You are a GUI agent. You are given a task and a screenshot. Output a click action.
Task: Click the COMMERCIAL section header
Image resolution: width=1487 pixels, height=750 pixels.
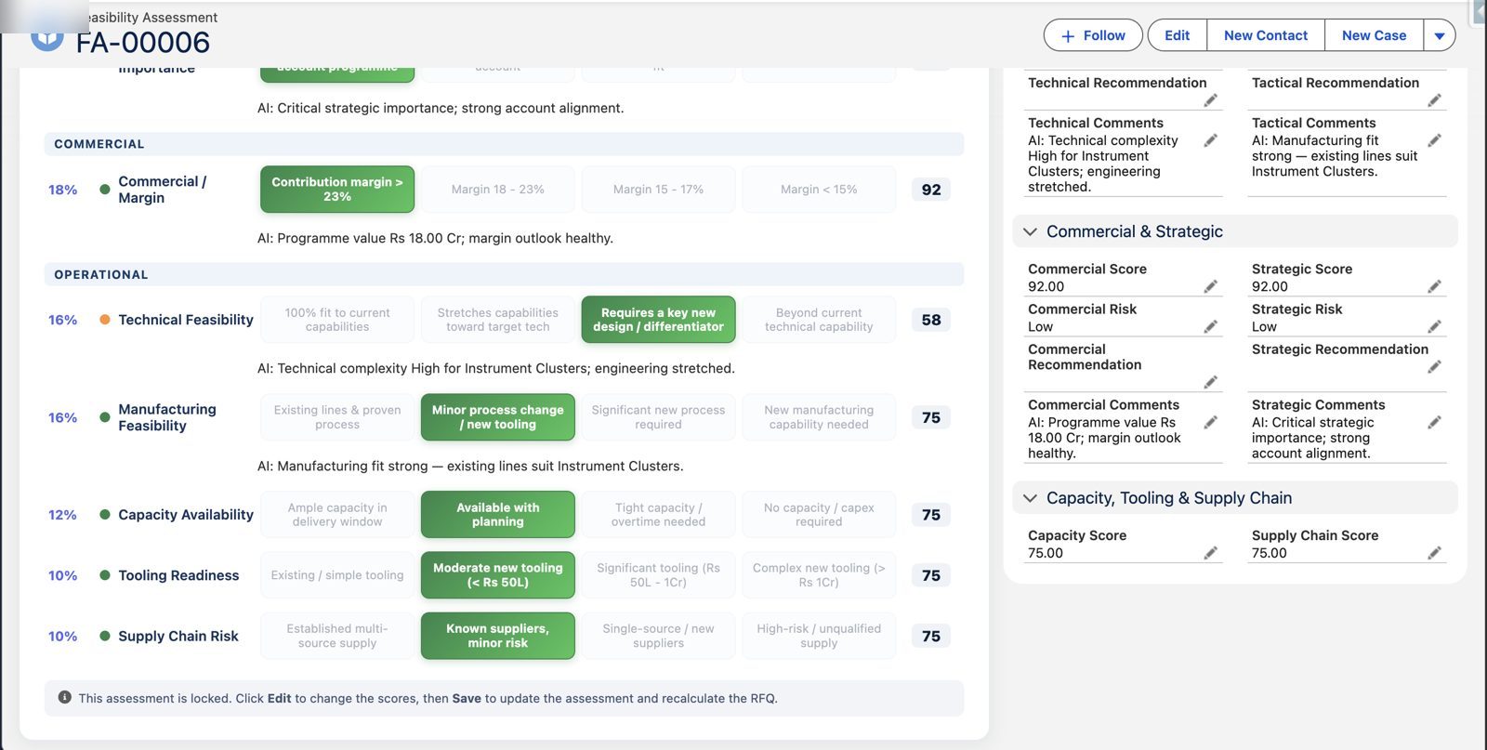[504, 144]
